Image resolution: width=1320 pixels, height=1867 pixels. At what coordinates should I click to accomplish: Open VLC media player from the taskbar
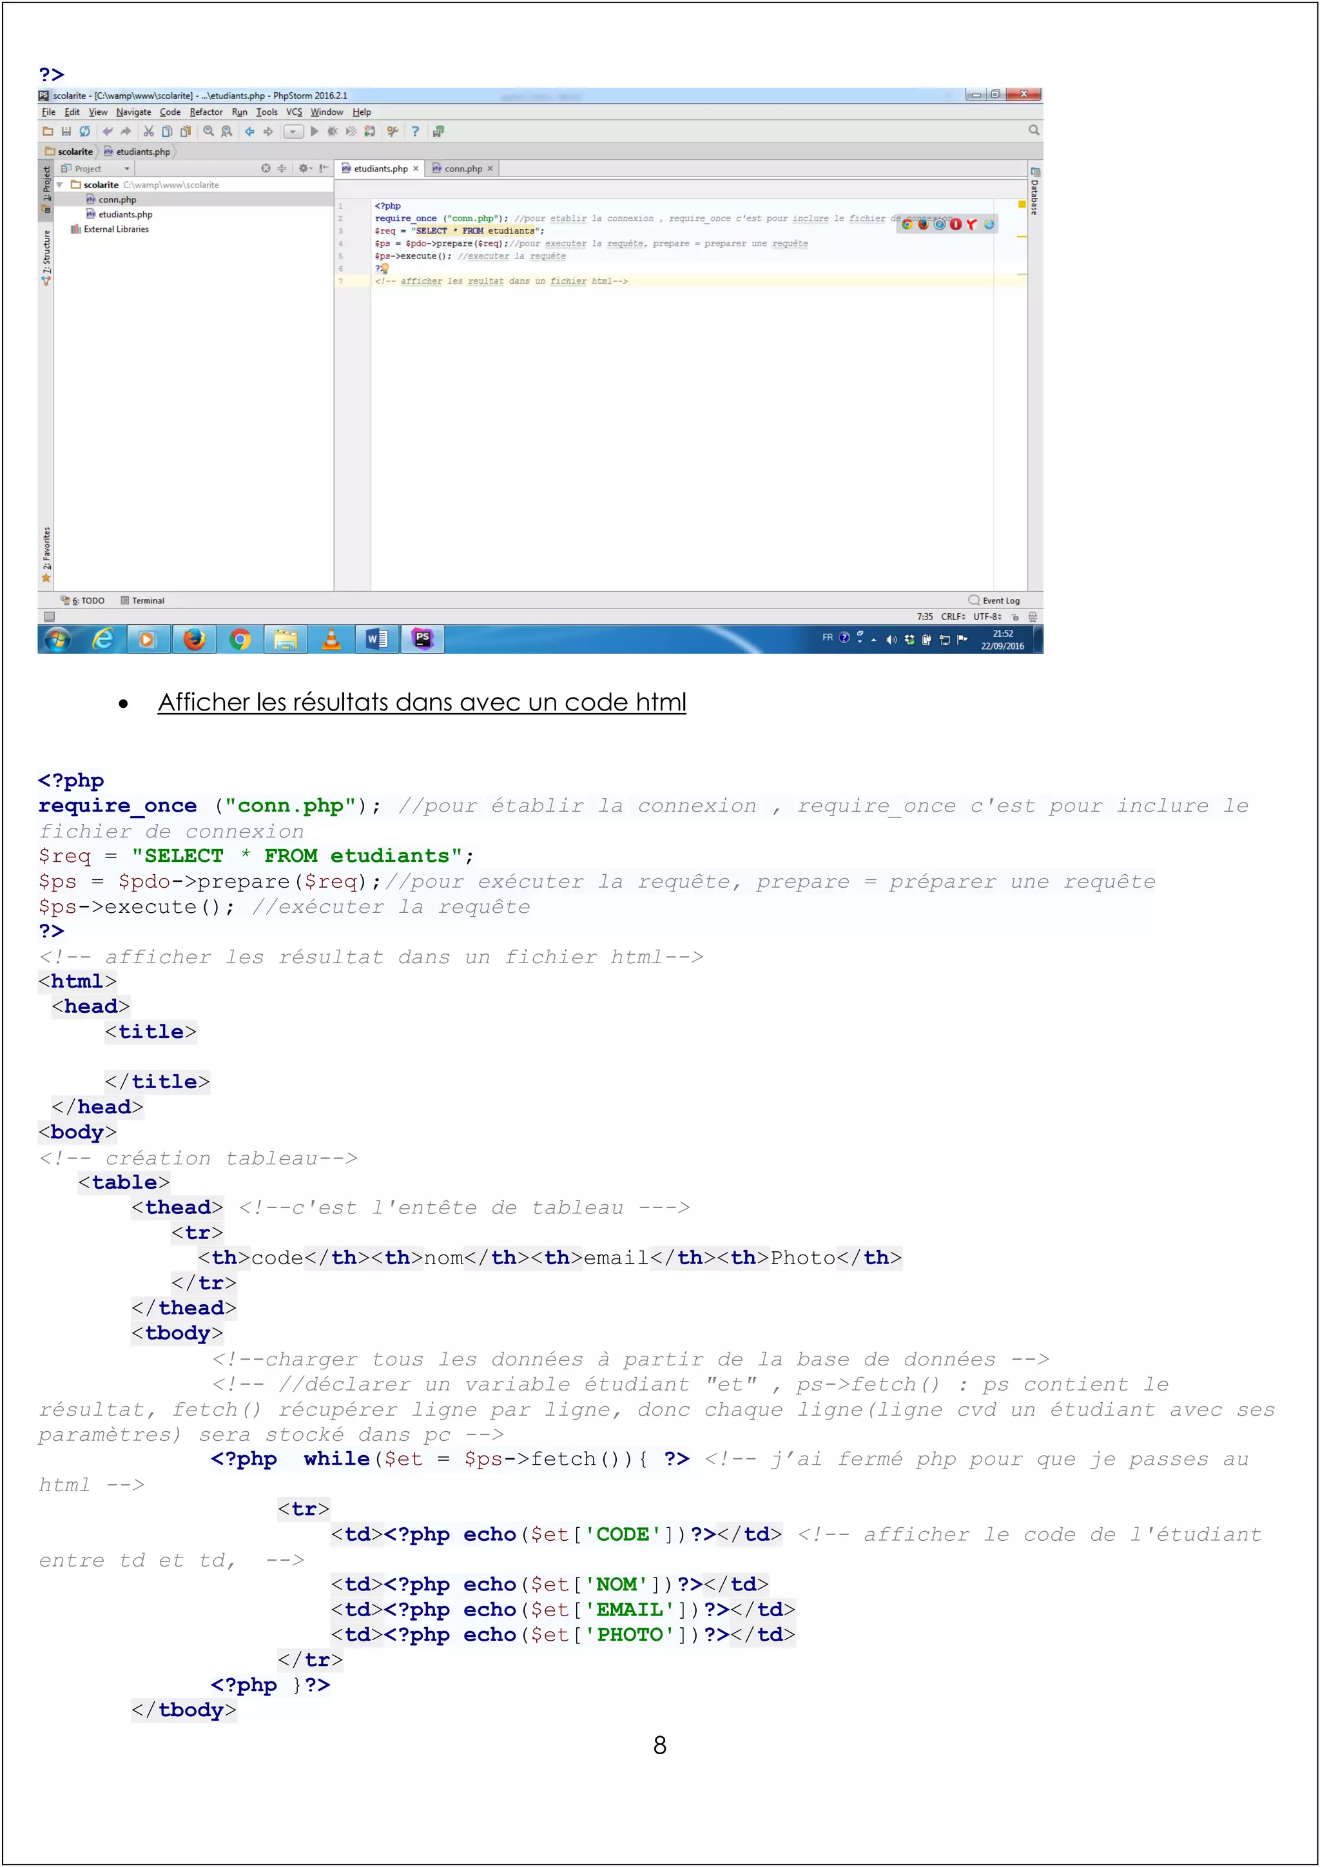(x=332, y=640)
